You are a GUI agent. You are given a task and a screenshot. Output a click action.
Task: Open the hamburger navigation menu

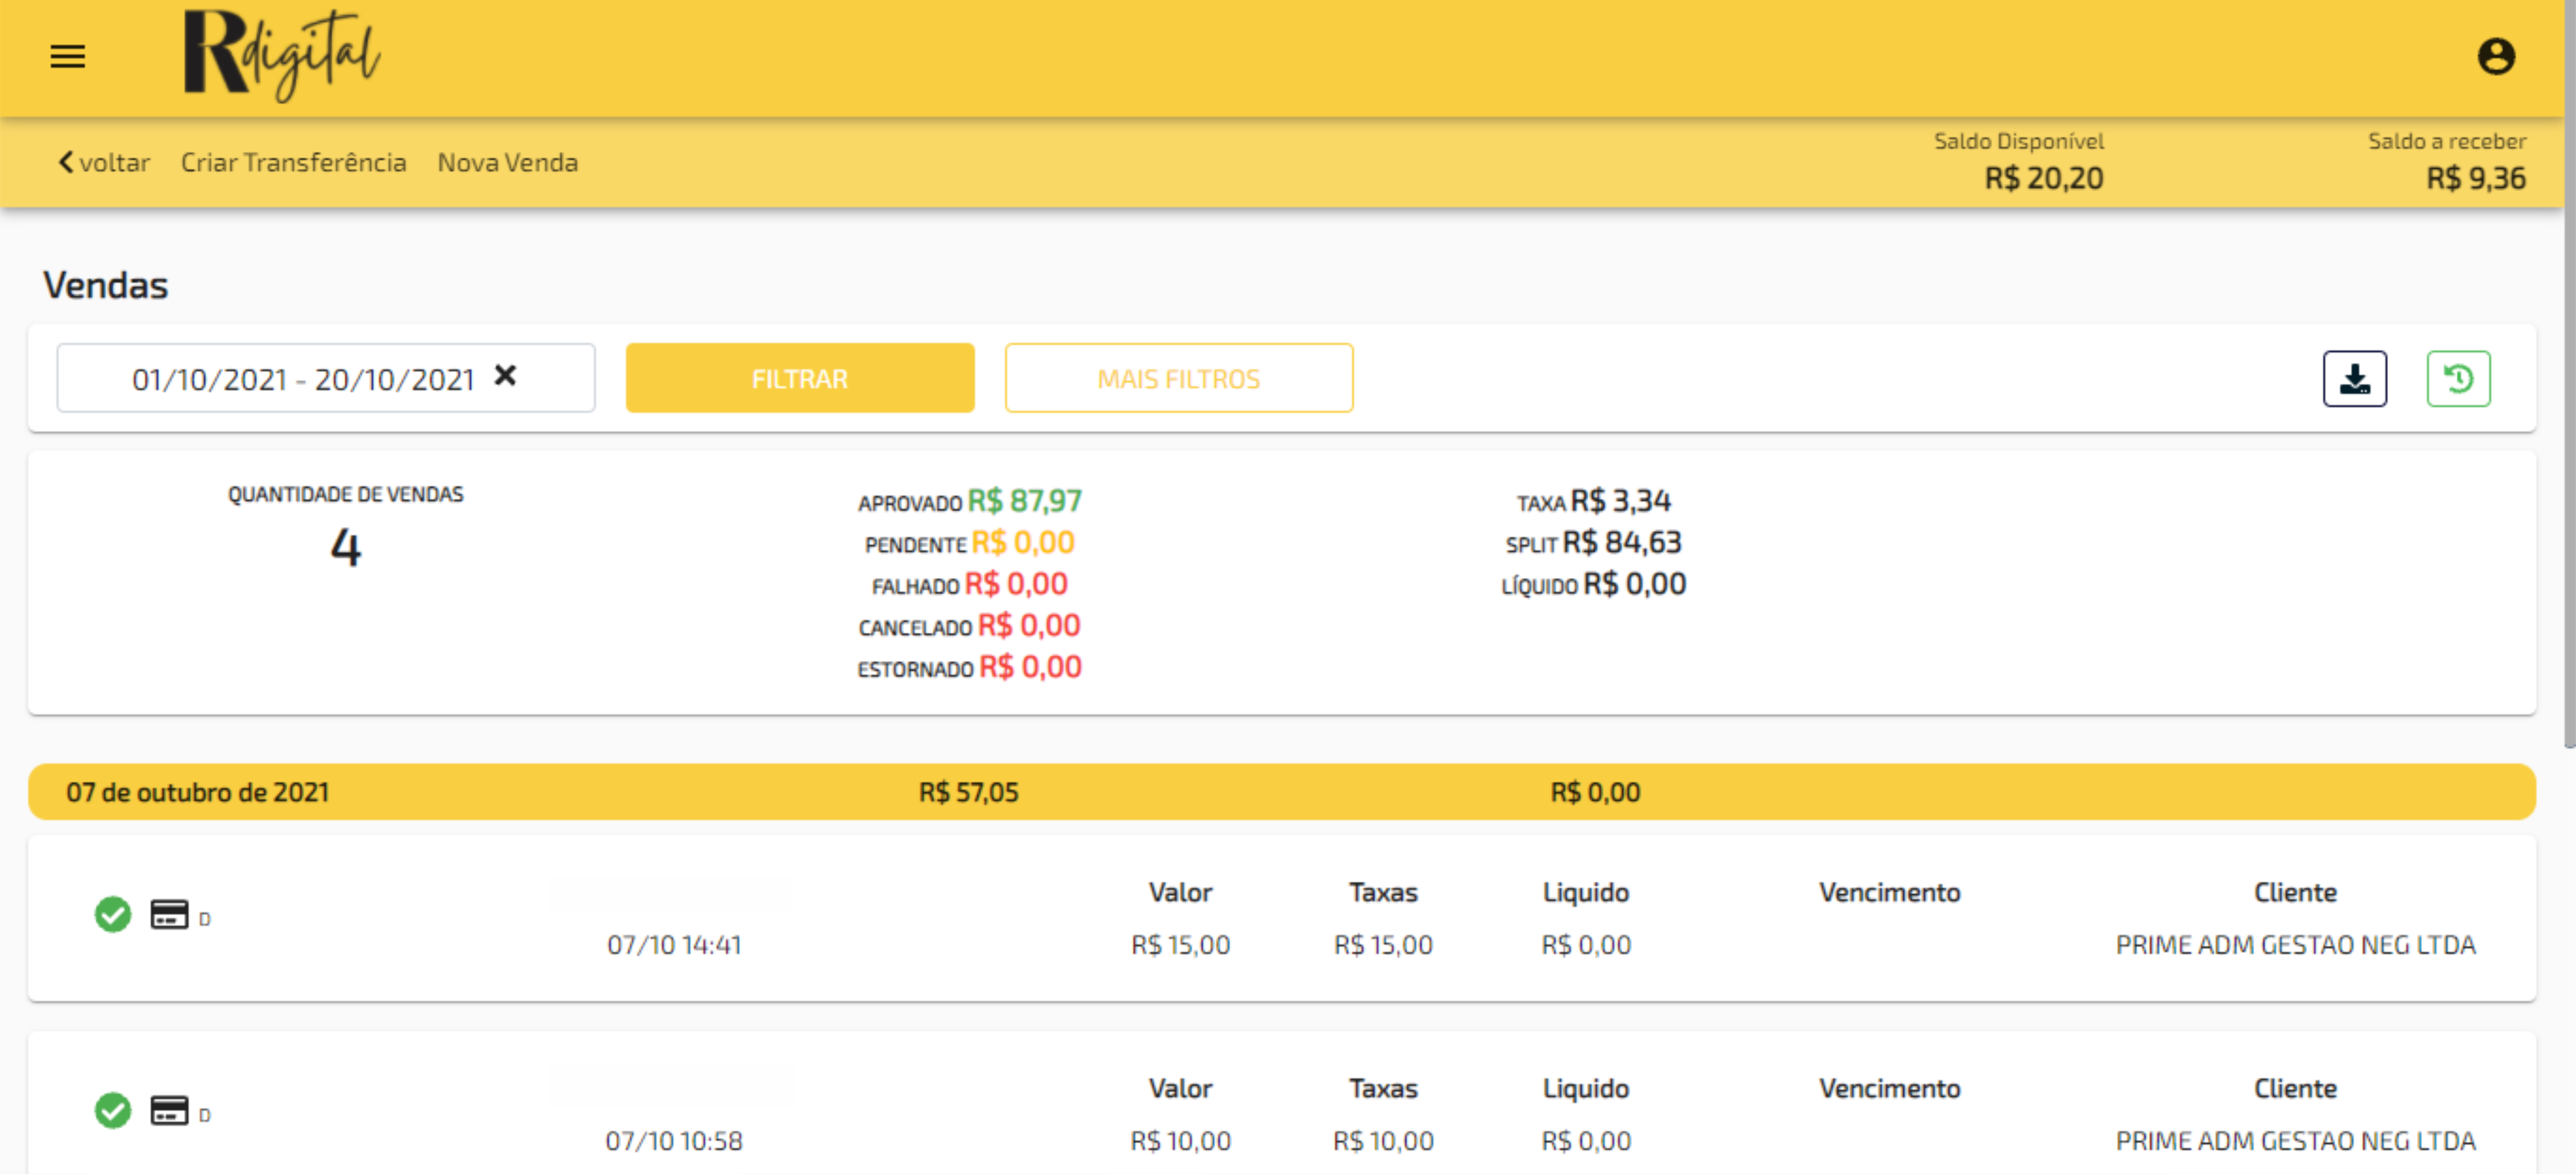pos(67,56)
